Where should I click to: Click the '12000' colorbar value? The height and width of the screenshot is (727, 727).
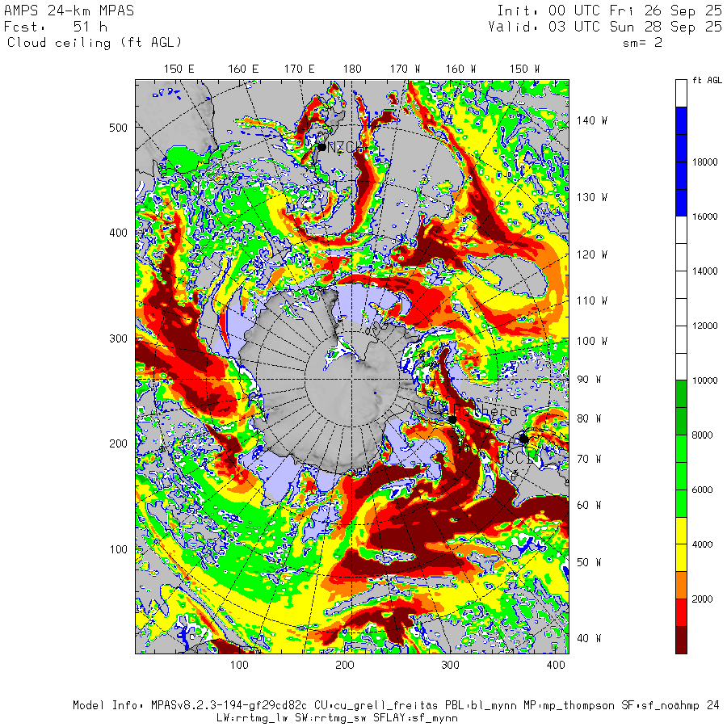(704, 326)
